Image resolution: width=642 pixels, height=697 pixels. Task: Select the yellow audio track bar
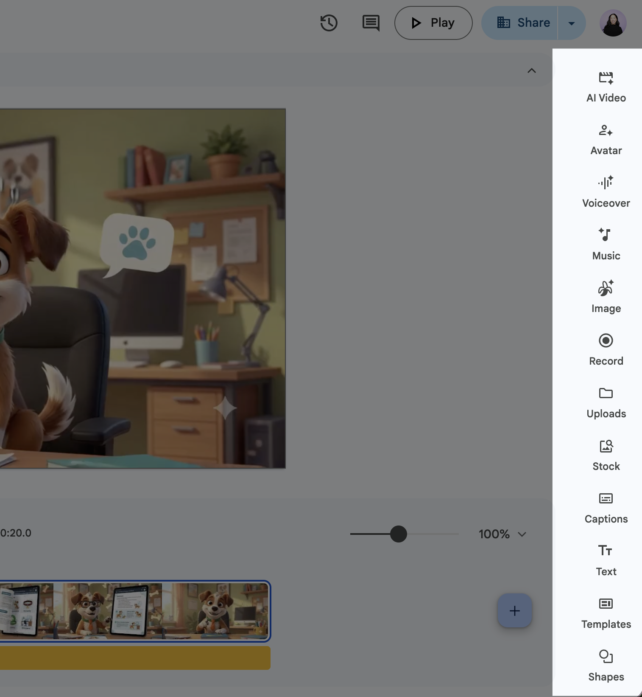point(135,658)
